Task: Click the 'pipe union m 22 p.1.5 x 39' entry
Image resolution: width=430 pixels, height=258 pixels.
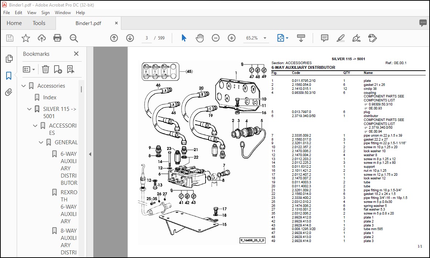Action: pos(383,136)
